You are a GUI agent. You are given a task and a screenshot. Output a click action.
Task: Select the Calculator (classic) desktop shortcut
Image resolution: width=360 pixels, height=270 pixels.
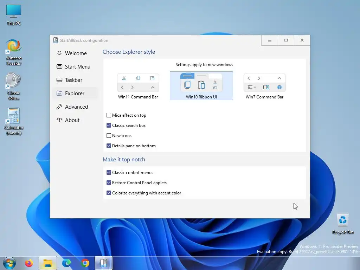click(x=14, y=121)
